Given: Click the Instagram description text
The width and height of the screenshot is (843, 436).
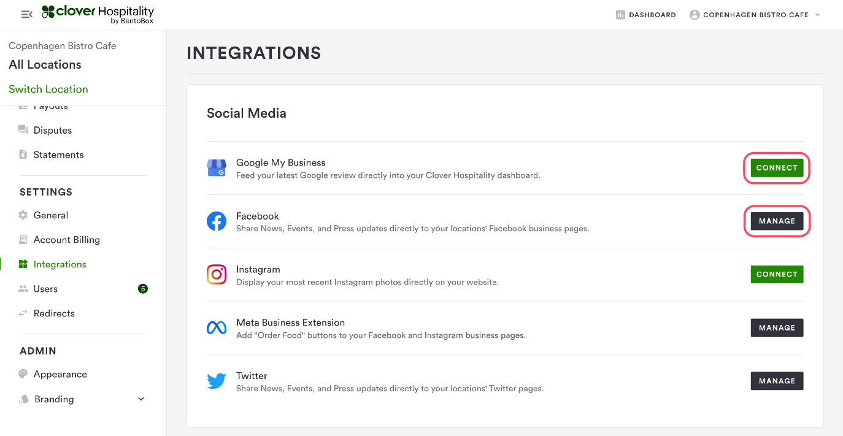Looking at the screenshot, I should (x=368, y=282).
